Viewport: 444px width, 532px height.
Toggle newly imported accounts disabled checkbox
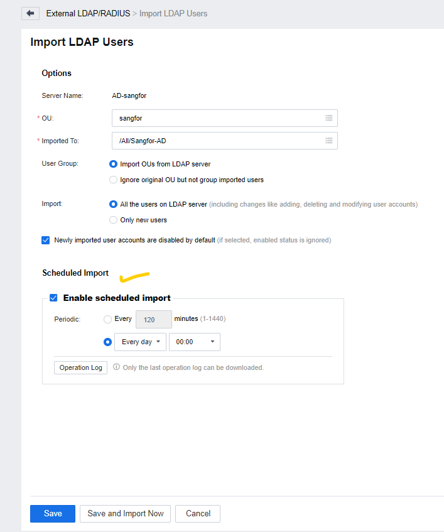pos(45,240)
